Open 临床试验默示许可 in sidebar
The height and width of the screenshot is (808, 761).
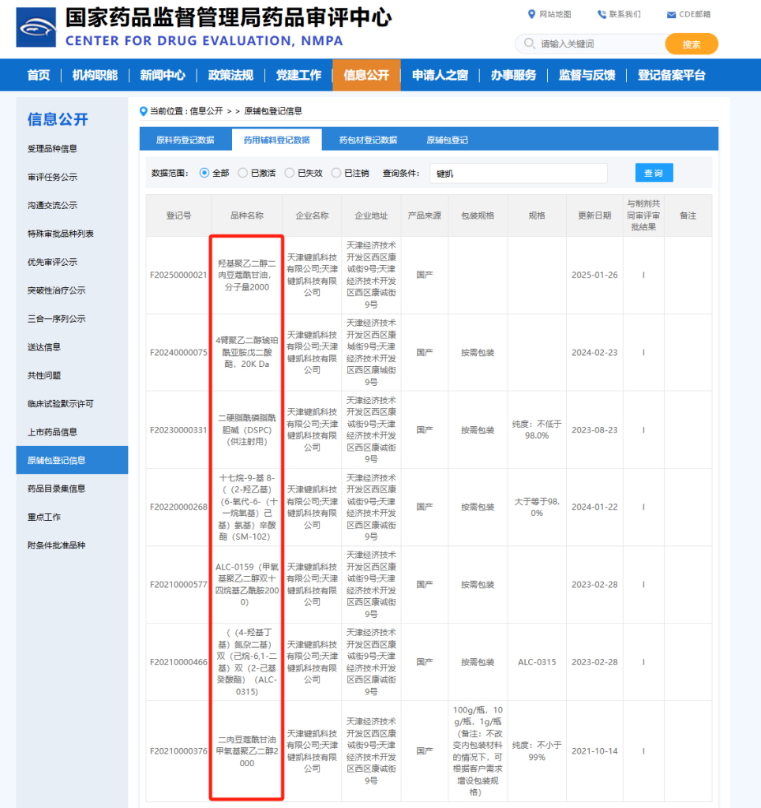click(60, 403)
